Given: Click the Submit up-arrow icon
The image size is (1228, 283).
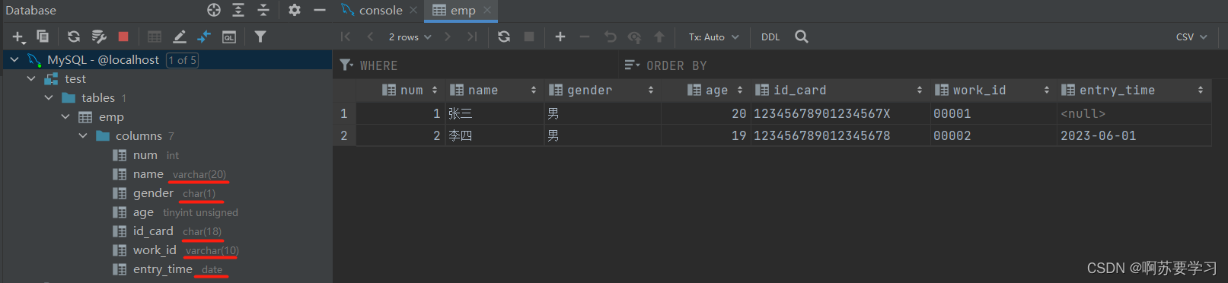Looking at the screenshot, I should [x=659, y=37].
